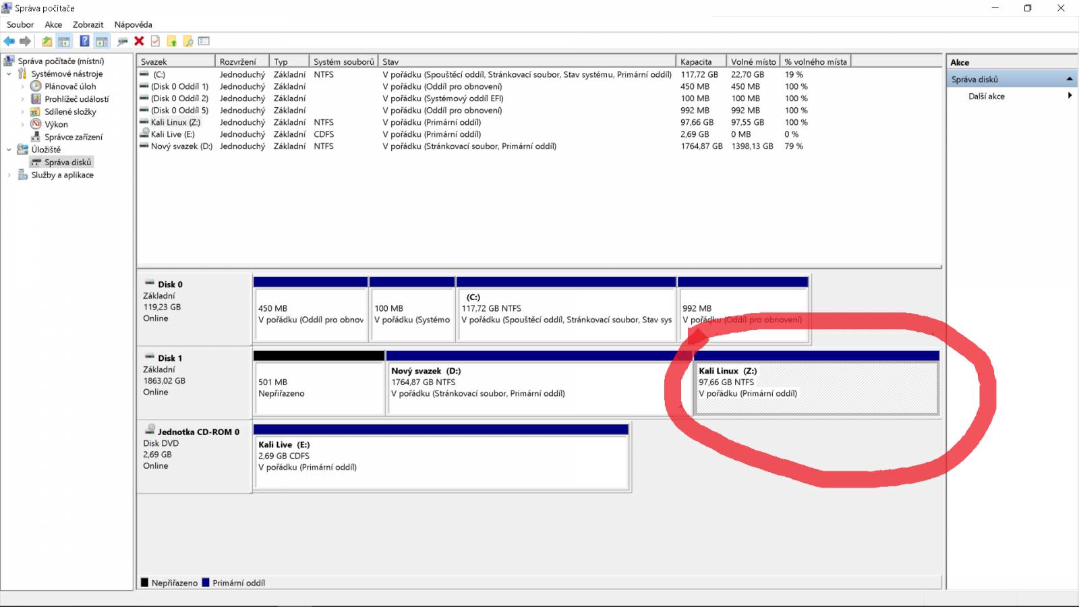Select the 450 MB recovery partition block
Viewport: 1079px width, 607px height.
(x=311, y=309)
